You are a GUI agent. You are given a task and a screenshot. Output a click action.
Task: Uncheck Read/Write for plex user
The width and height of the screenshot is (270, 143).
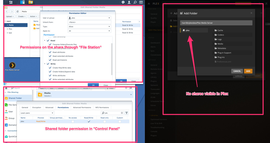(89, 121)
